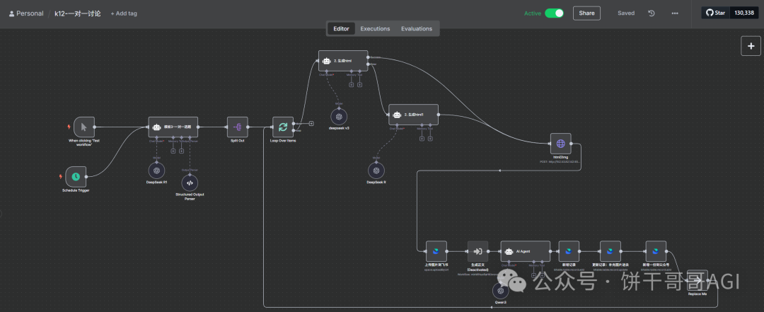
Task: Click the Schedule Trigger lightning bolt icon
Action: coord(61,176)
